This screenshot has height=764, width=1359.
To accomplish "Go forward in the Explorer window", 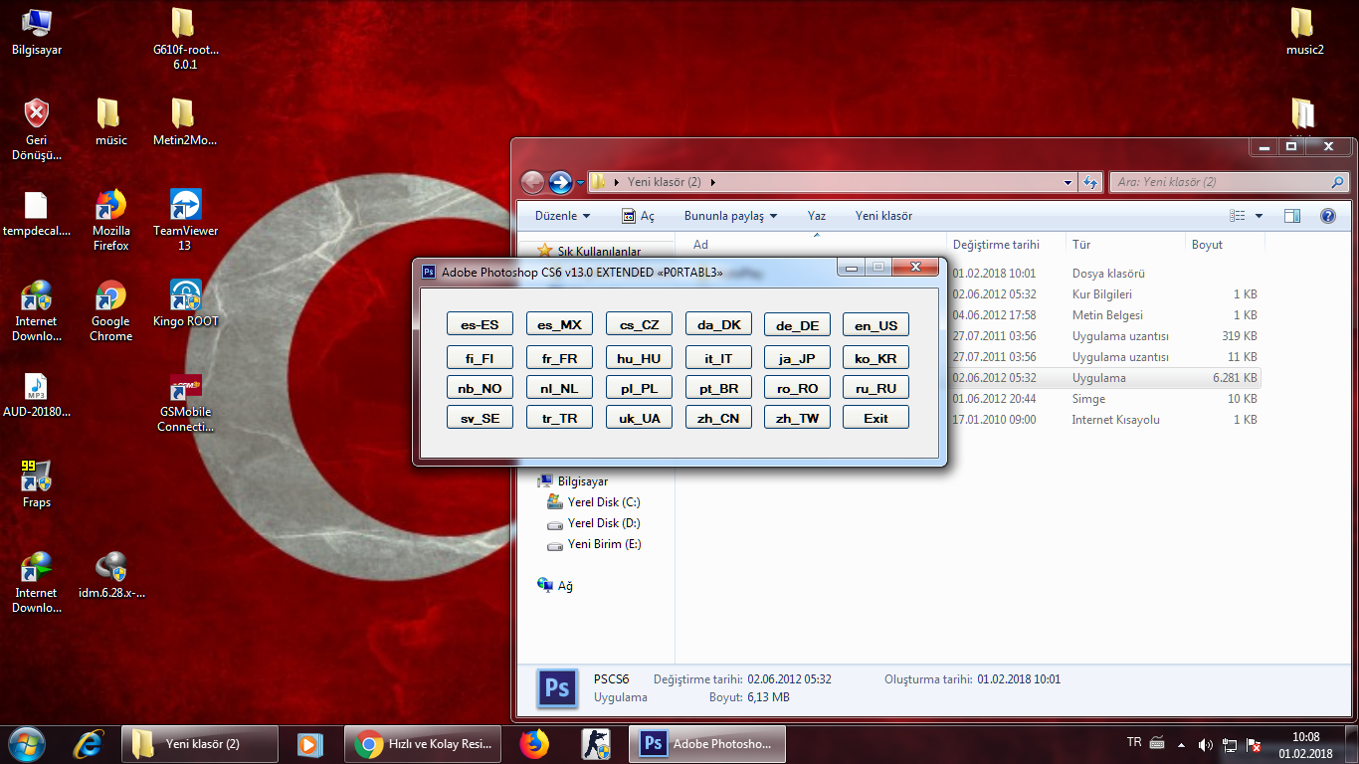I will [561, 182].
